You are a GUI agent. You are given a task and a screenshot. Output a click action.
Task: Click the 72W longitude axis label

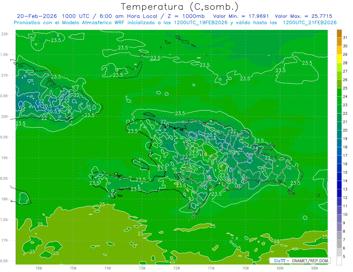[176, 268]
